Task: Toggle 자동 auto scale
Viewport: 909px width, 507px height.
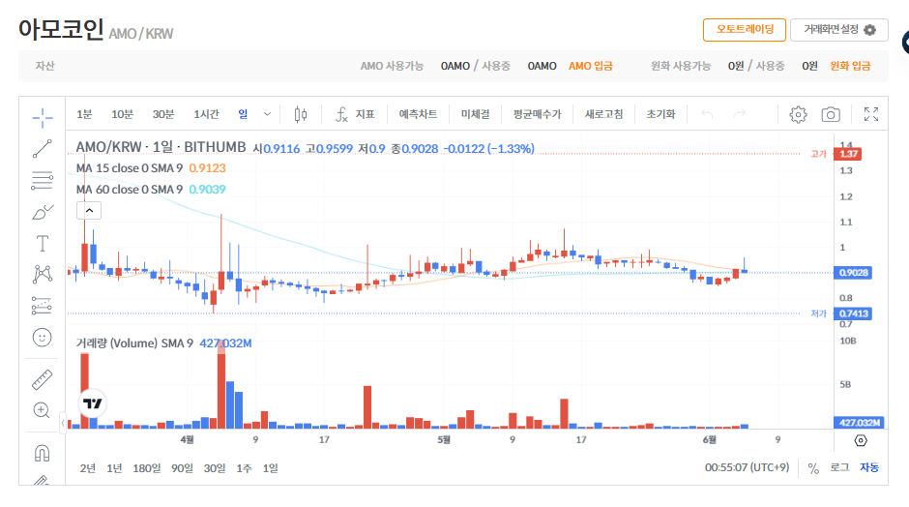Action: pyautogui.click(x=869, y=467)
